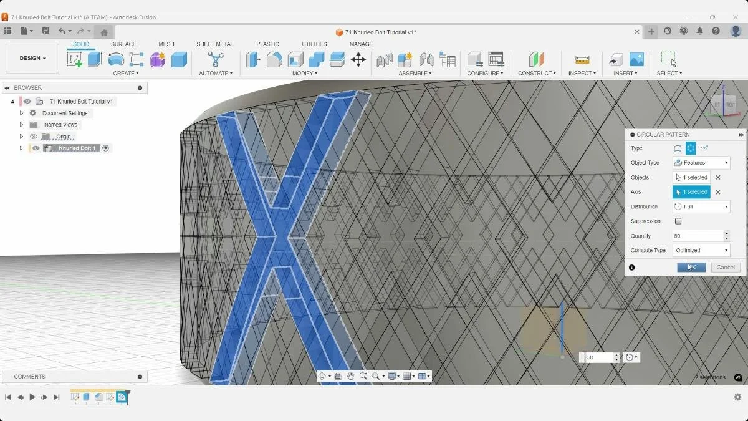Select the Press Pull tool
The image size is (748, 421).
tap(253, 59)
